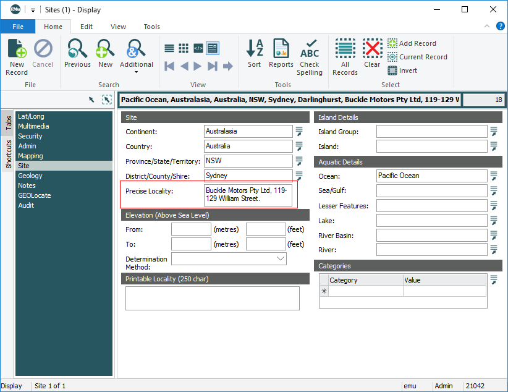The image size is (508, 392).
Task: Switch to list view icon
Action: pyautogui.click(x=169, y=48)
